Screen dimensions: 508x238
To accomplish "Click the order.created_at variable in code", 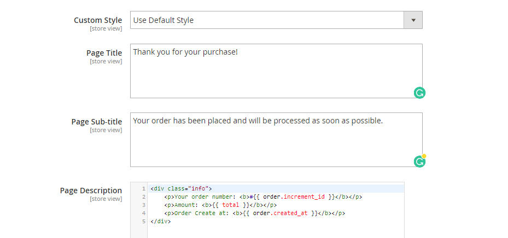I will click(280, 213).
